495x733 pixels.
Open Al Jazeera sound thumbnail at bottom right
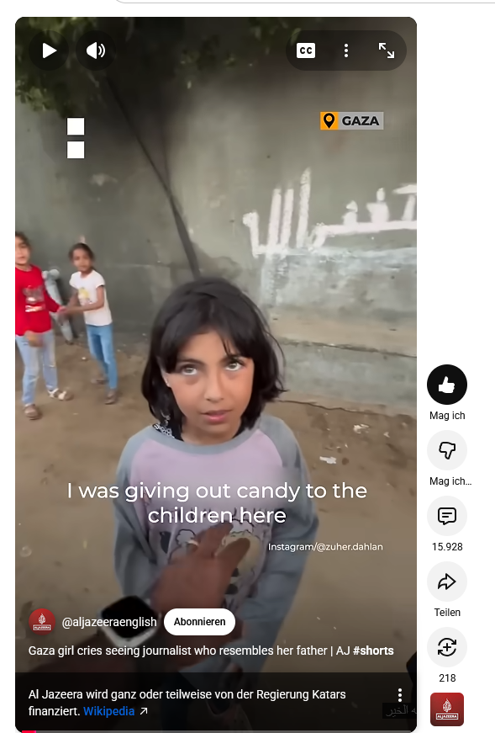tap(447, 709)
